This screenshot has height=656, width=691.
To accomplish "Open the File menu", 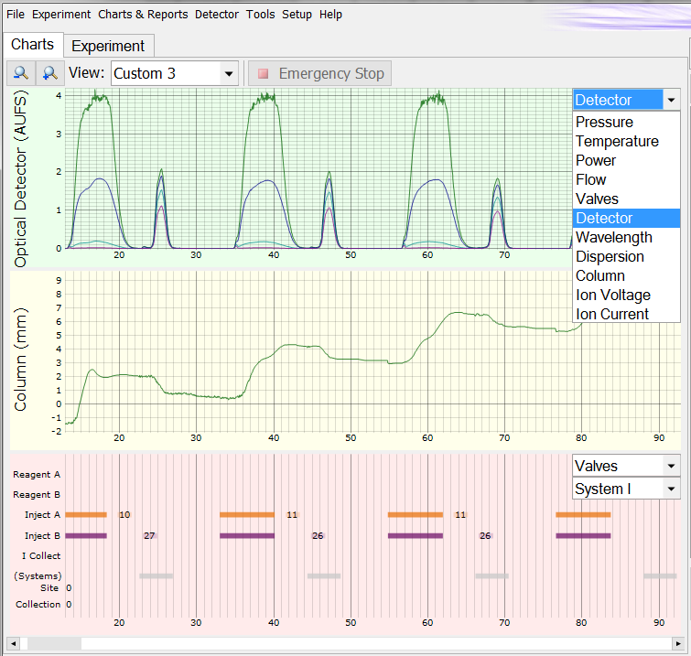I will point(16,15).
